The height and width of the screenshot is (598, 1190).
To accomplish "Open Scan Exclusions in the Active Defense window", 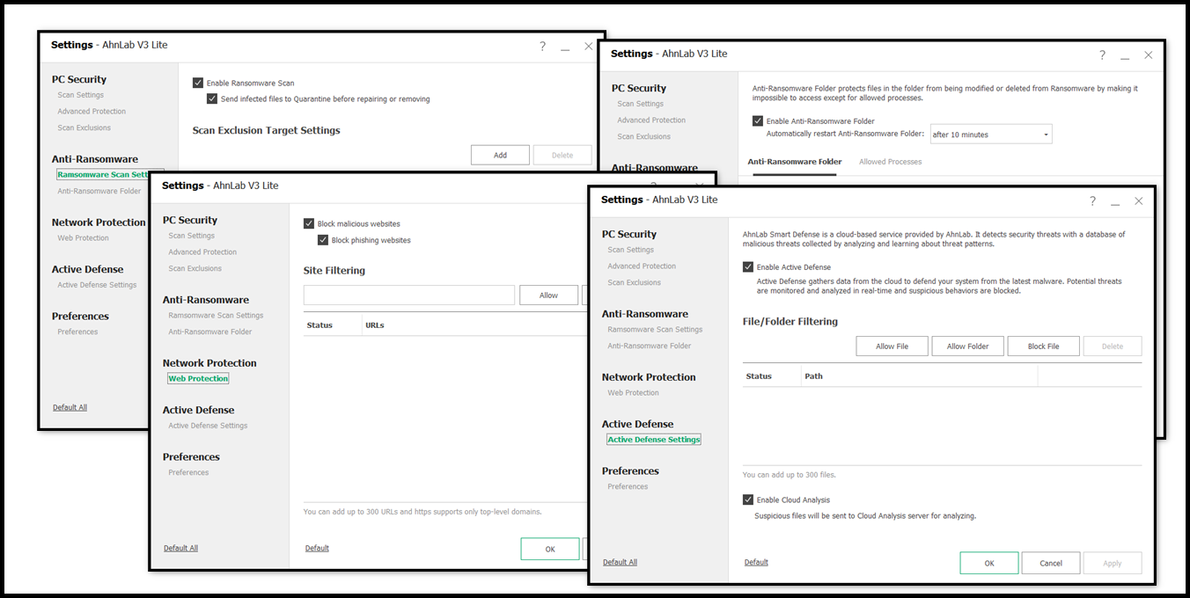I will click(635, 282).
